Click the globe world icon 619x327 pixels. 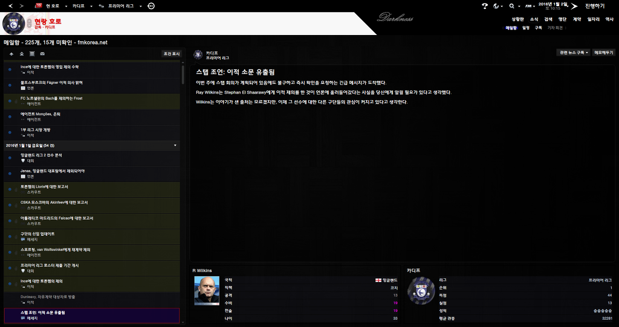496,6
